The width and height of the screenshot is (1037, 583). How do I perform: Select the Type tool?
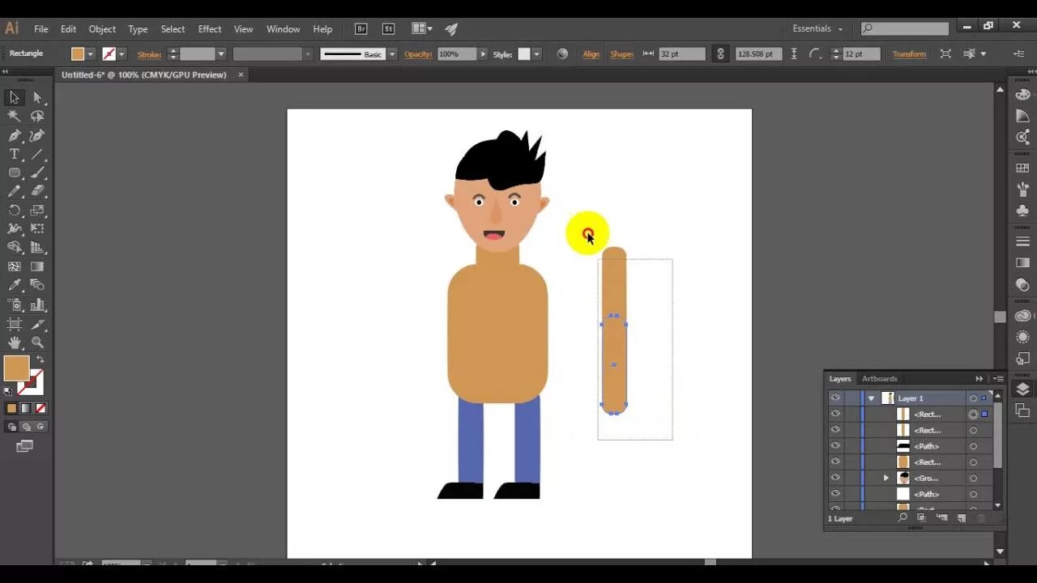pos(14,154)
